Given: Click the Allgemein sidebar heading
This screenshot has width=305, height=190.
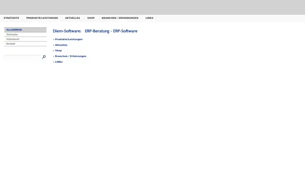Looking at the screenshot, I should tap(25, 30).
